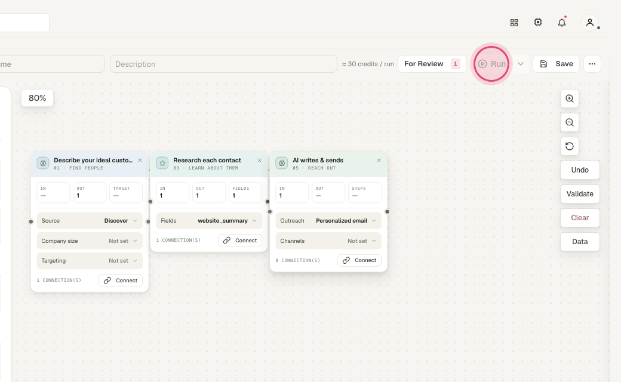Click the output port of AI writes & sends node
621x382 pixels.
point(387,212)
